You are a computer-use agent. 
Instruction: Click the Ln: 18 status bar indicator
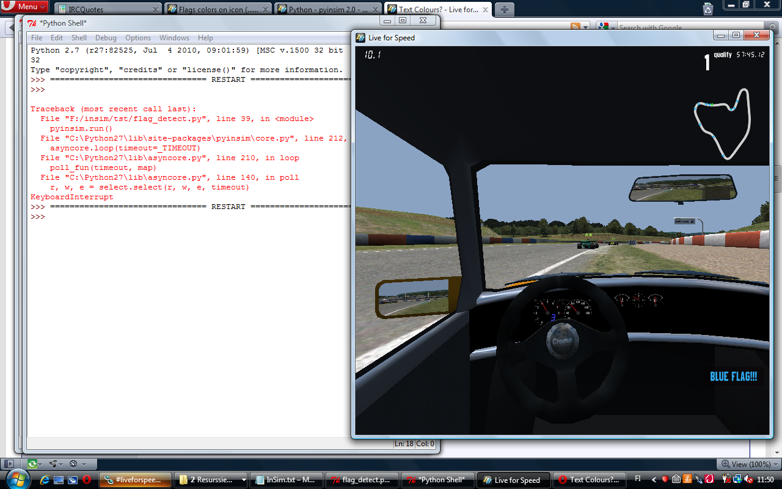tap(404, 444)
